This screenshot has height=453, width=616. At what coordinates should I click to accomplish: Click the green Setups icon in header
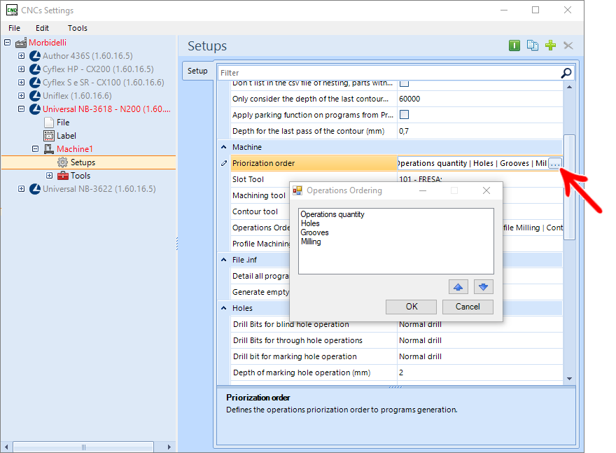[514, 46]
